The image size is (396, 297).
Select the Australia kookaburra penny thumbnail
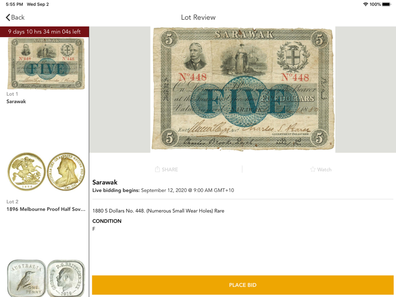tap(27, 278)
